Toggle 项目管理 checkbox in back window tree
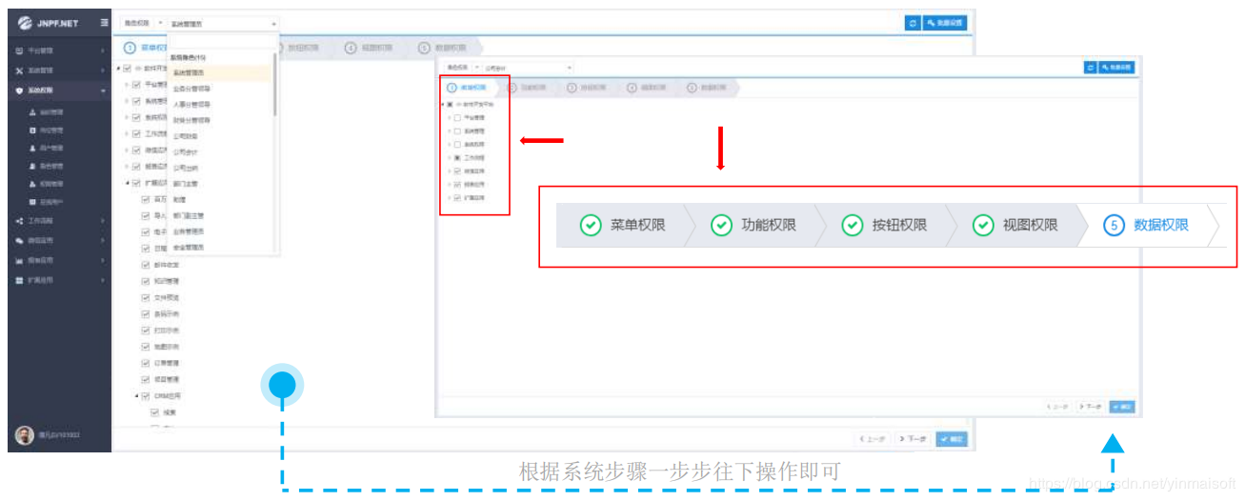Viewport: 1245px width, 501px height. pyautogui.click(x=146, y=379)
